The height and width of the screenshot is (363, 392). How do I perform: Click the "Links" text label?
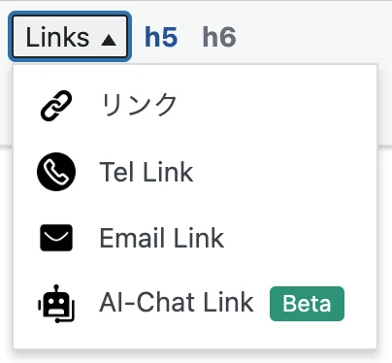pos(57,38)
